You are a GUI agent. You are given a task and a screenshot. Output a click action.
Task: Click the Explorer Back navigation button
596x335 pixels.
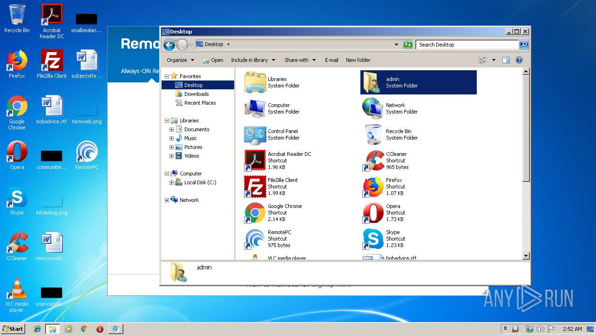pyautogui.click(x=169, y=45)
